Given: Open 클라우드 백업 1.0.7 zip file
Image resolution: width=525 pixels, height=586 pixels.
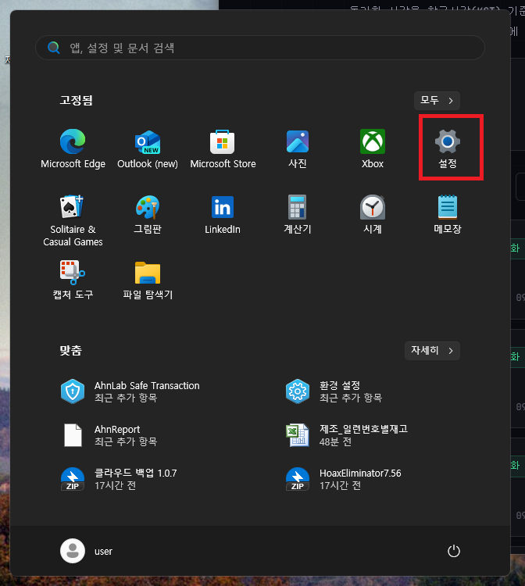Looking at the screenshot, I should click(x=119, y=479).
